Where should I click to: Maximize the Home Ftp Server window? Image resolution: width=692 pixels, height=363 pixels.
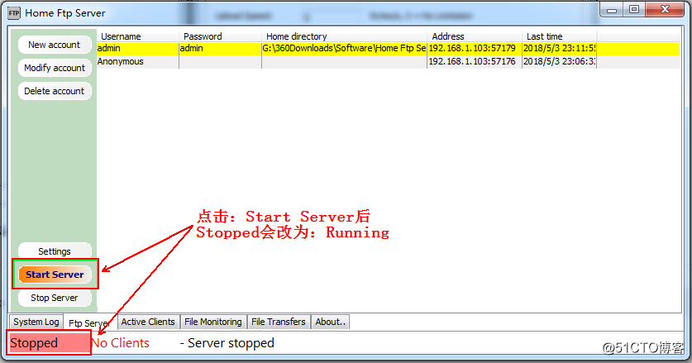[634, 10]
